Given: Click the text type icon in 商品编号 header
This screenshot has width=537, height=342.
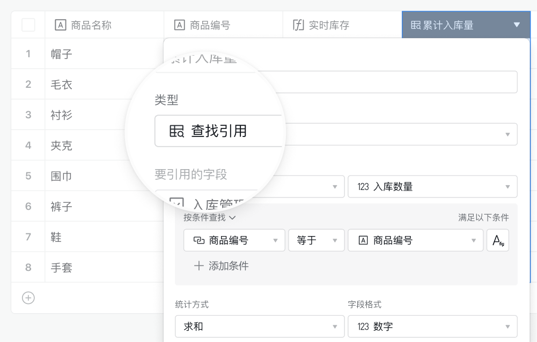Looking at the screenshot, I should [180, 25].
